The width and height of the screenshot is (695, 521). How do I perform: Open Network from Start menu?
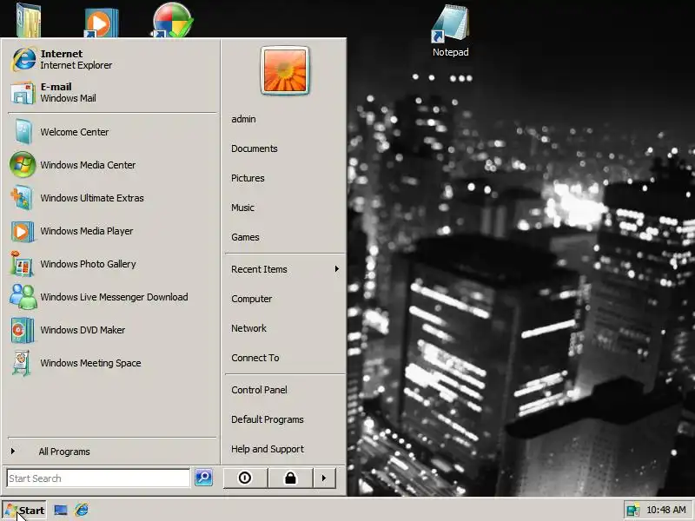pos(248,328)
